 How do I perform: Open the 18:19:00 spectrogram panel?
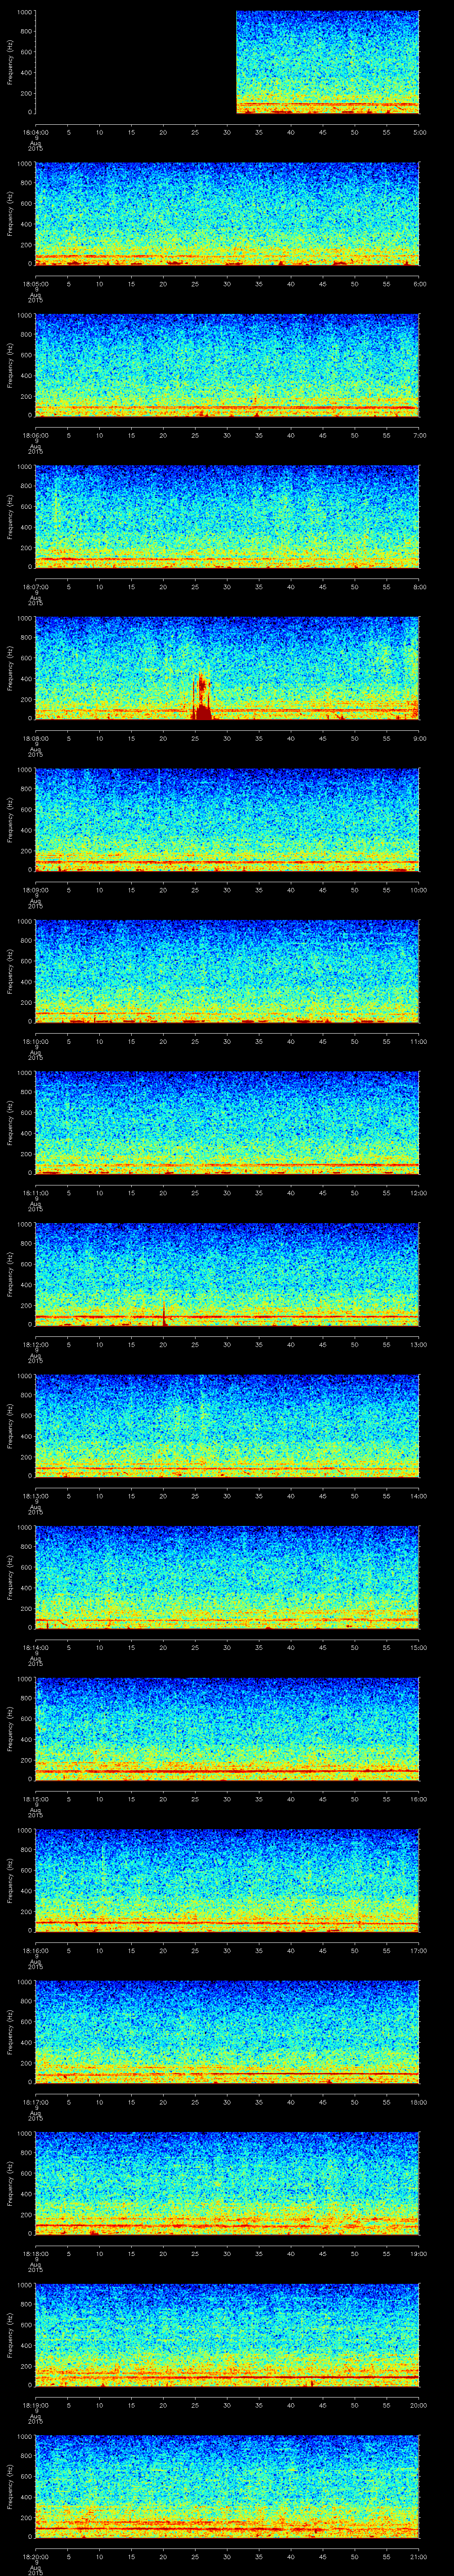pos(227,2335)
